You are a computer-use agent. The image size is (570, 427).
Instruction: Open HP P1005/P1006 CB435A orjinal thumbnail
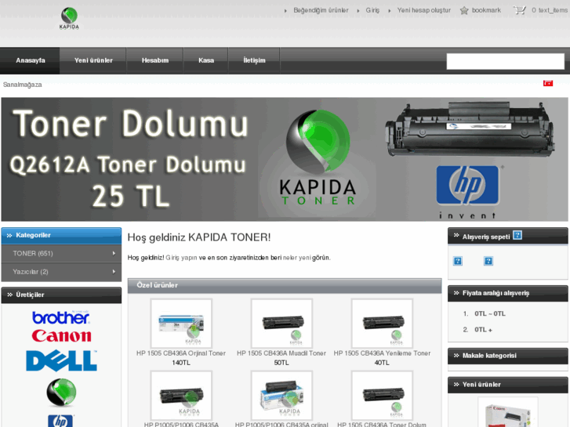(281, 396)
